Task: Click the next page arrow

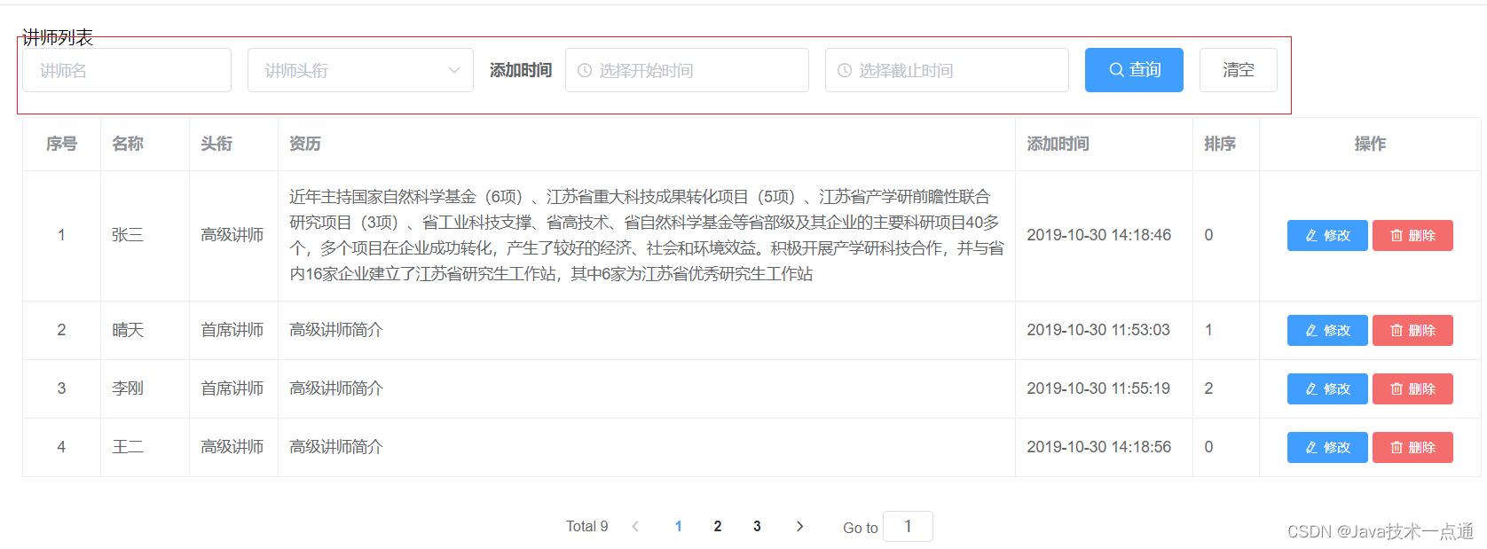Action: [x=800, y=526]
